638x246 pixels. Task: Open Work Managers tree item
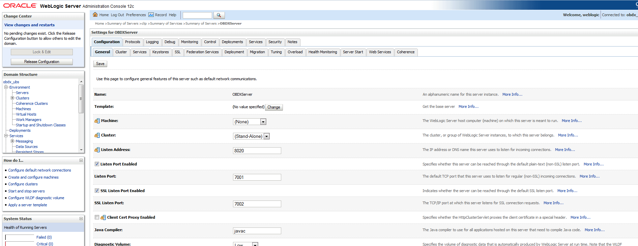click(29, 120)
